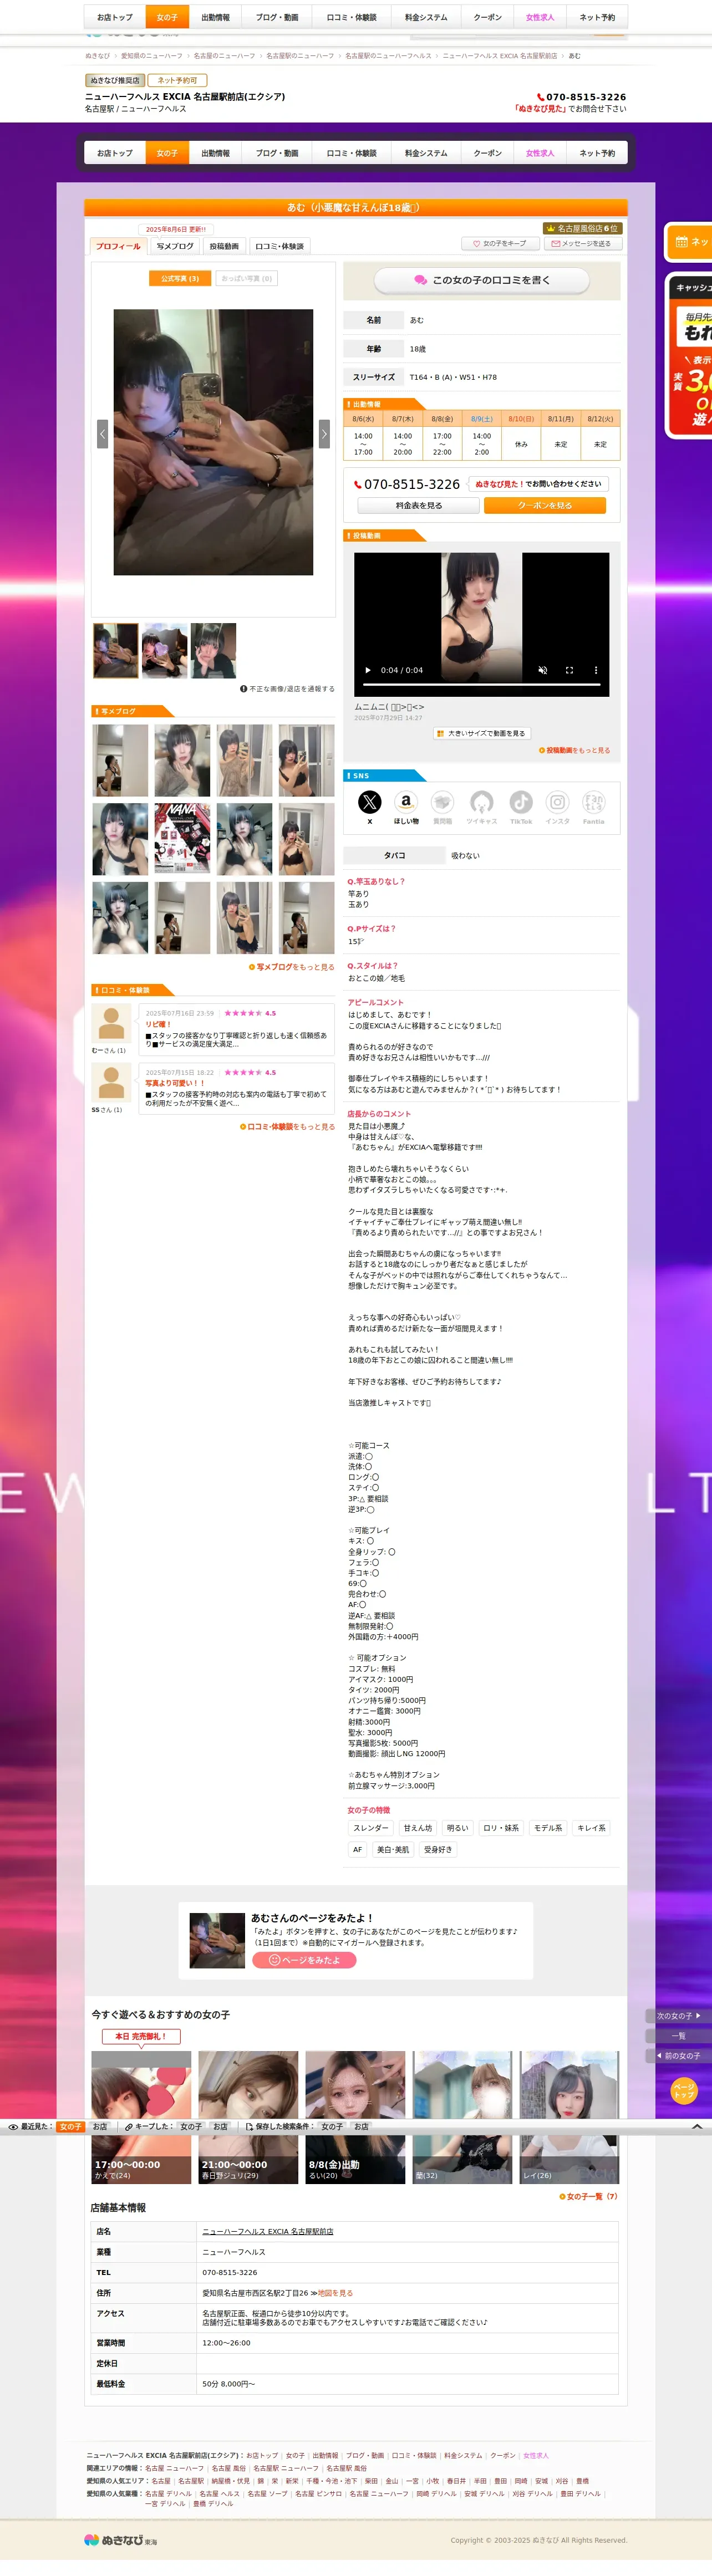
Task: Click the 質問箱 icon in SNS
Action: coord(443,801)
